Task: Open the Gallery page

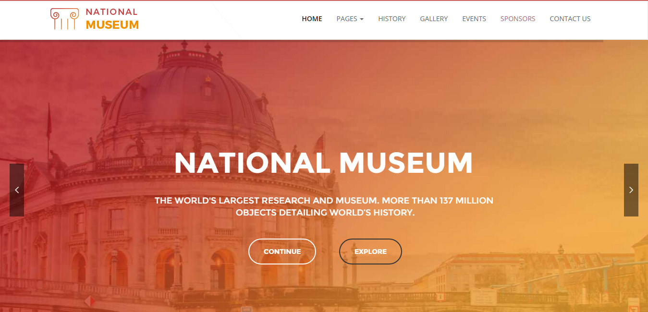Action: pos(434,19)
